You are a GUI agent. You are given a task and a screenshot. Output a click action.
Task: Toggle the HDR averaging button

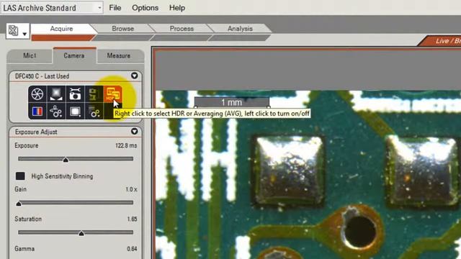pyautogui.click(x=112, y=94)
